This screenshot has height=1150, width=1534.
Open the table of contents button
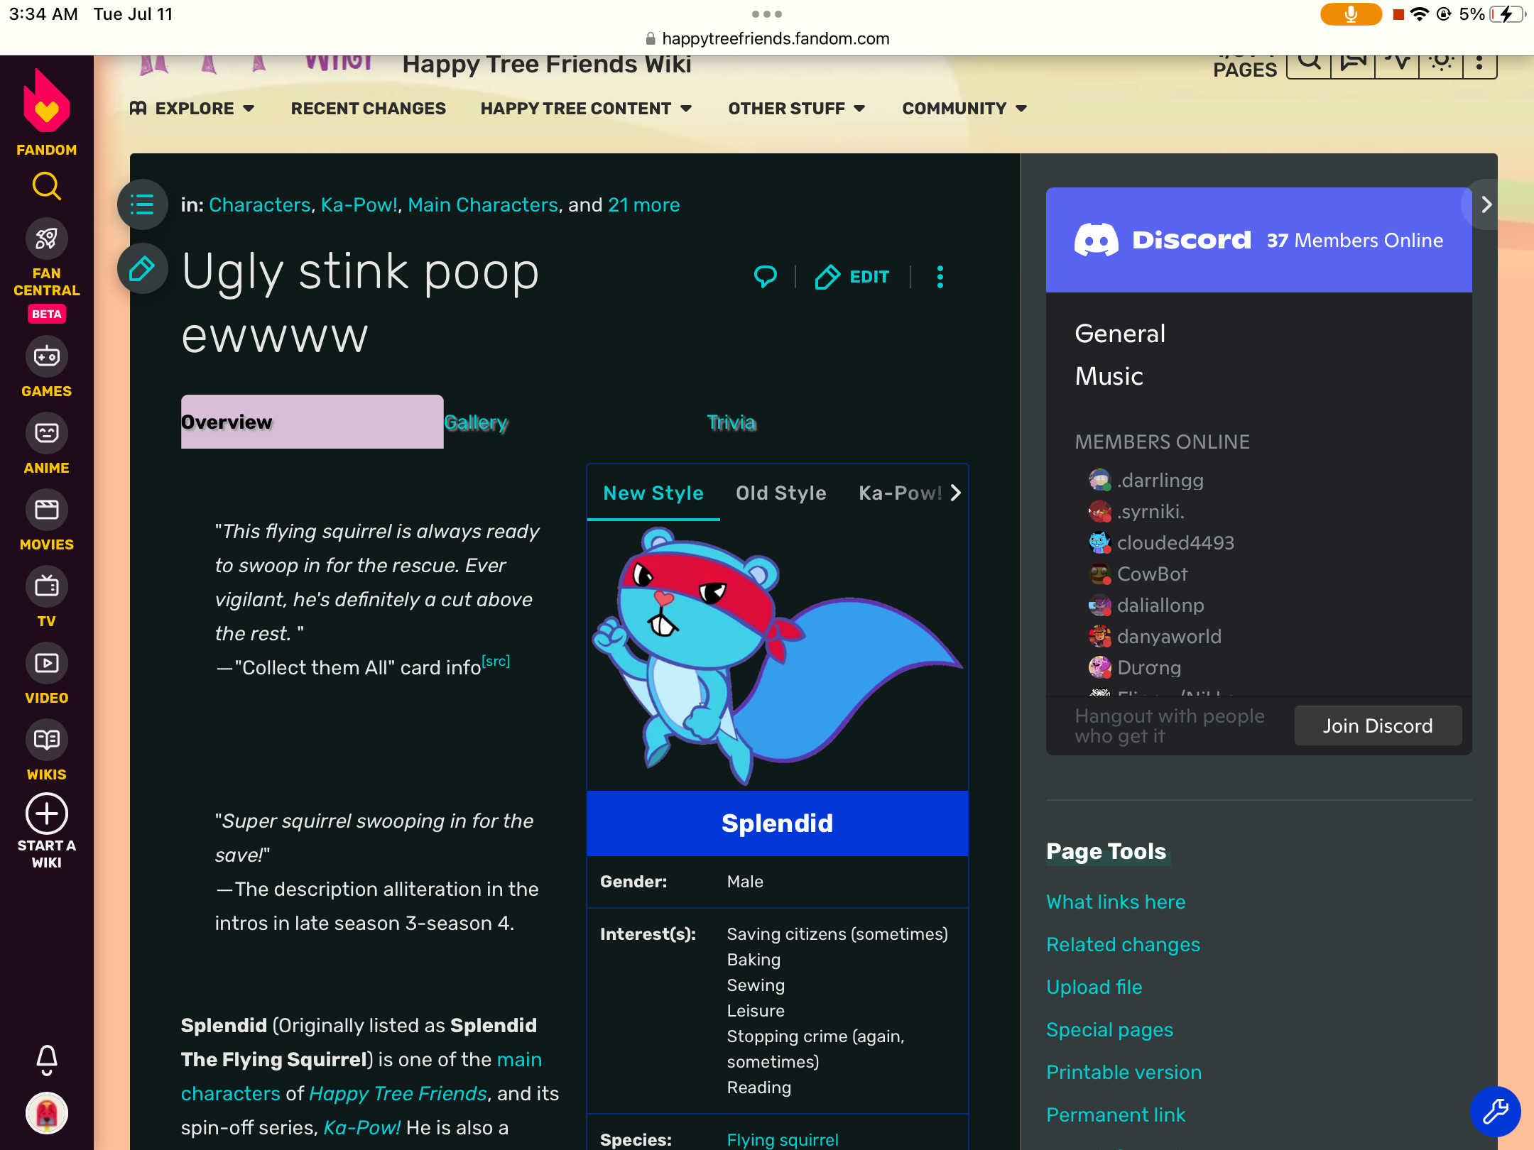click(x=143, y=204)
